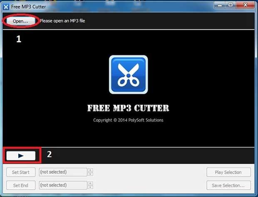Click the start time (not selected) field
Screen dimensions: 258x197
coord(62,172)
